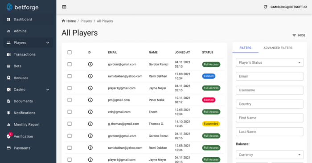Image resolution: width=312 pixels, height=163 pixels.
Task: Check the pm@gmail.com row checkbox
Action: pyautogui.click(x=70, y=100)
